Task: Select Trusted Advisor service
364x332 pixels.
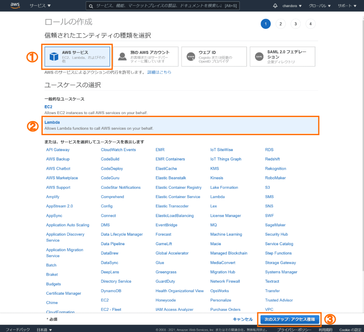Action: [x=279, y=300]
